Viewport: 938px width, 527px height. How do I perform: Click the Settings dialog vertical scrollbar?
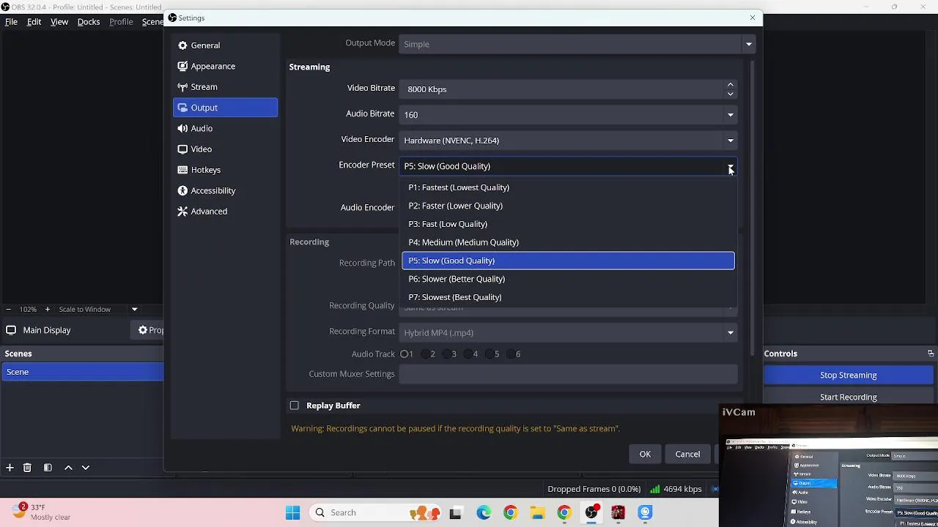point(752,209)
